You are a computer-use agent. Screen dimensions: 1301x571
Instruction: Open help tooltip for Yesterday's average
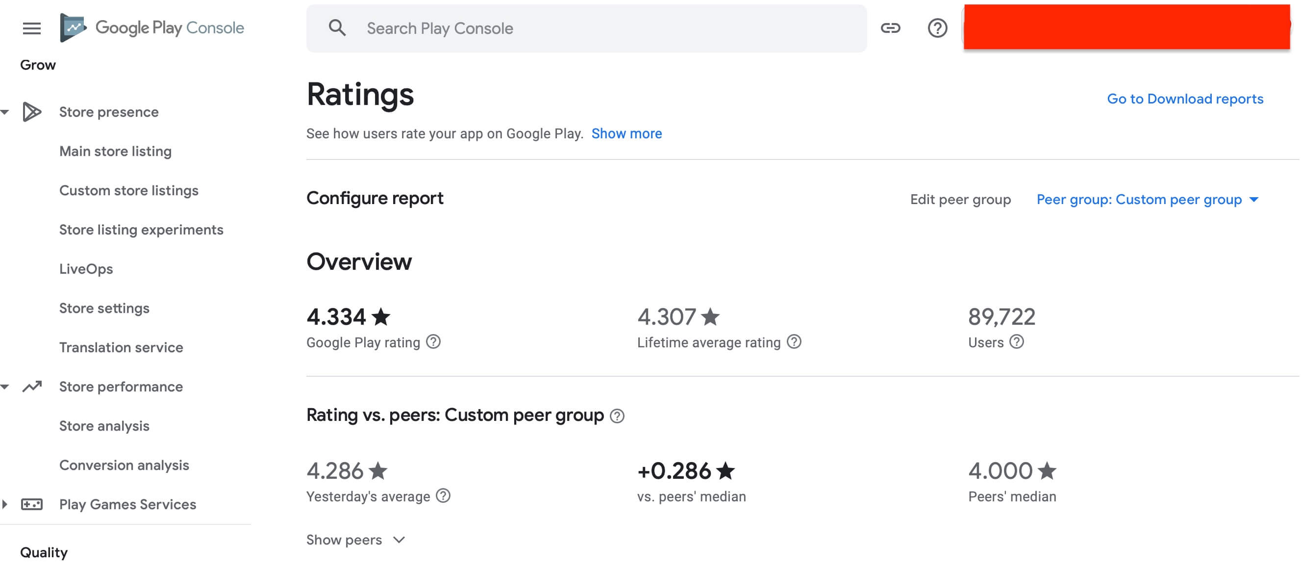coord(443,496)
